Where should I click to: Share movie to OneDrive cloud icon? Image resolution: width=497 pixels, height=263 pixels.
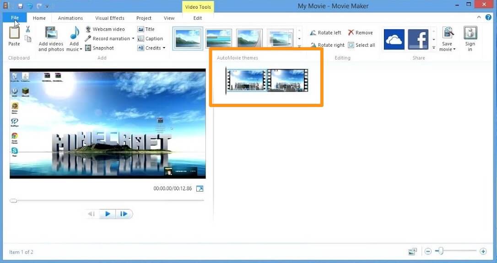point(394,39)
